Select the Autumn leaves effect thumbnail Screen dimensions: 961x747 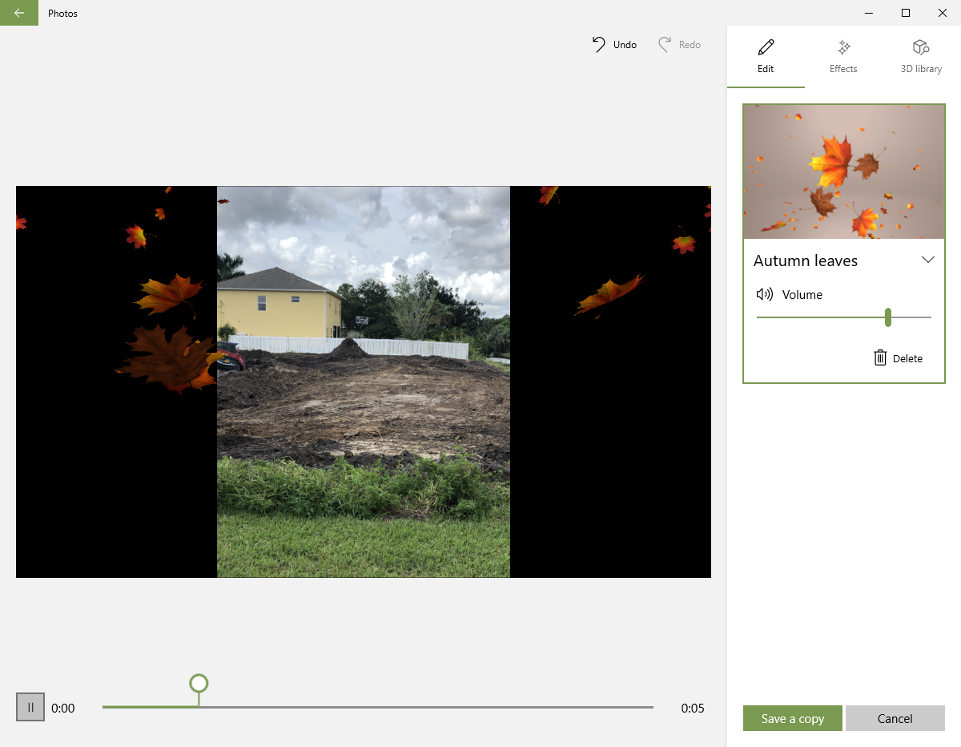[843, 172]
